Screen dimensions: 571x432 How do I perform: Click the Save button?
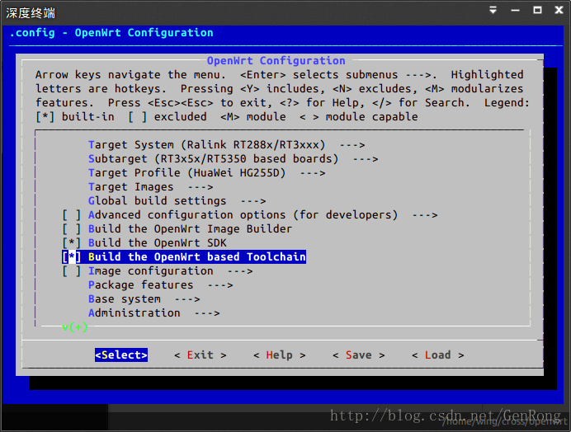click(x=359, y=355)
